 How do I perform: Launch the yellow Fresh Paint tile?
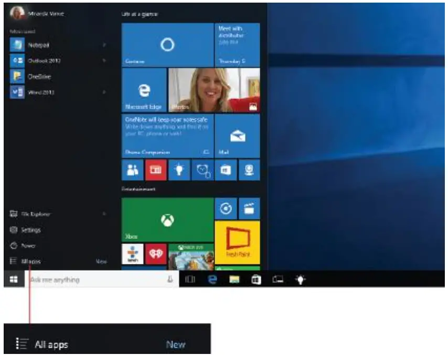237,242
